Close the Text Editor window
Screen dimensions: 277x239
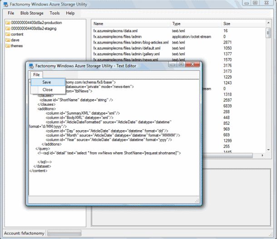193,64
